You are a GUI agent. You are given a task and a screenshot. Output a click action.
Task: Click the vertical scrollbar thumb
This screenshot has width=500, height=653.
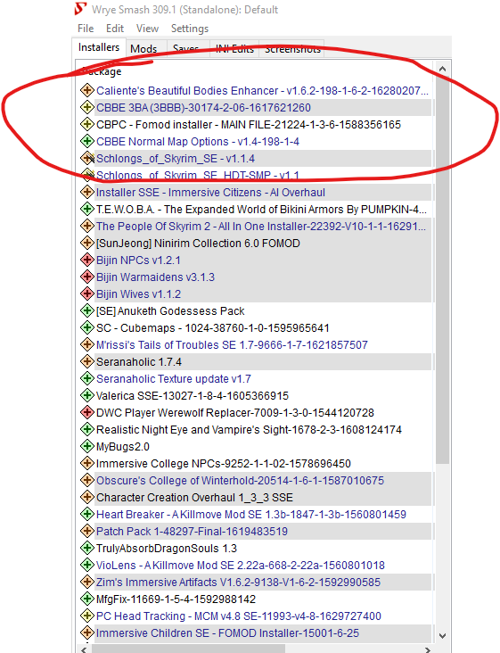point(443,270)
